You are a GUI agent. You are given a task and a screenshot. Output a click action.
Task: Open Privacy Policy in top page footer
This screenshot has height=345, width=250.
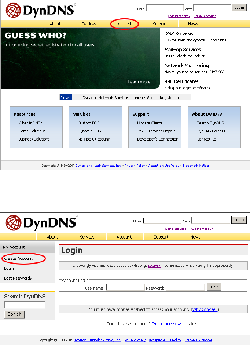(135, 166)
